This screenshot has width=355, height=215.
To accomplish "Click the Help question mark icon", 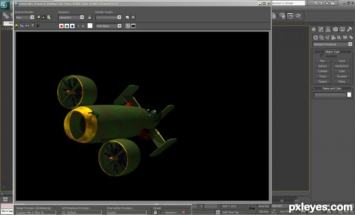I will pyautogui.click(x=333, y=3).
